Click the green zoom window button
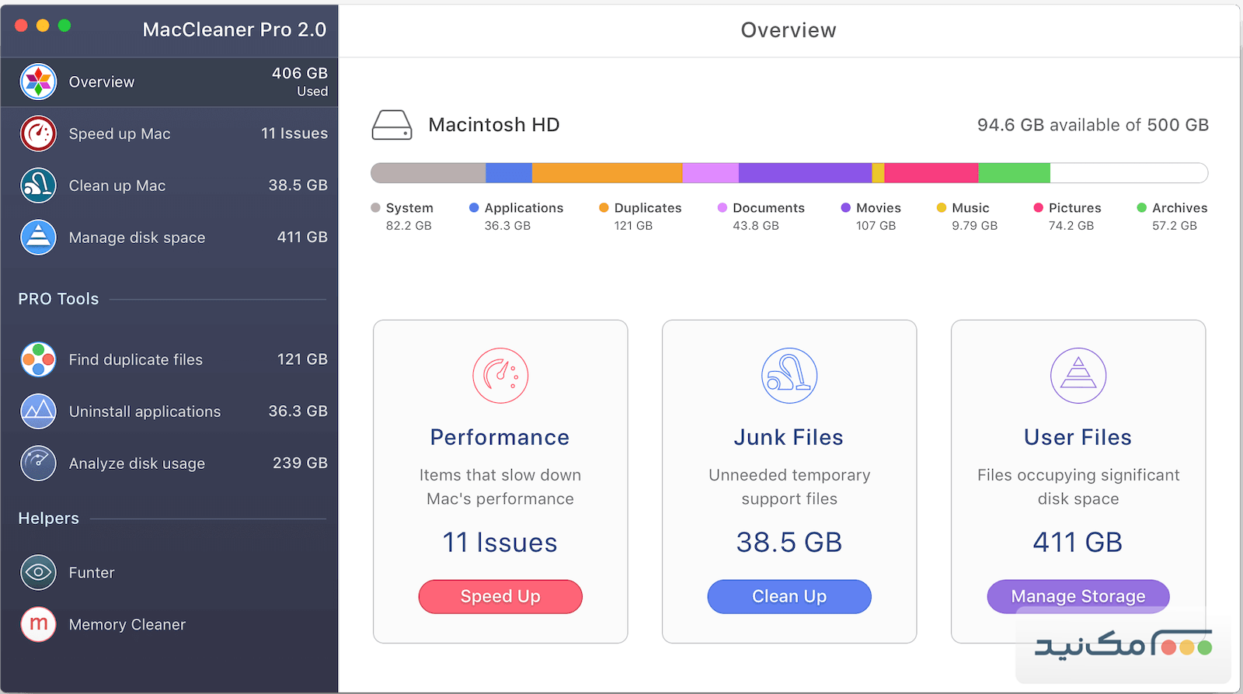The width and height of the screenshot is (1243, 694). pos(64,26)
